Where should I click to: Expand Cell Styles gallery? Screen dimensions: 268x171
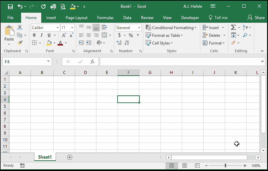coord(159,43)
